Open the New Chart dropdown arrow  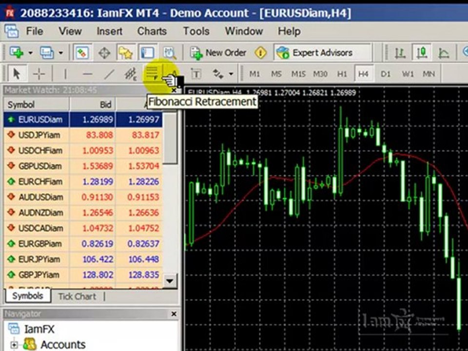[x=30, y=53]
